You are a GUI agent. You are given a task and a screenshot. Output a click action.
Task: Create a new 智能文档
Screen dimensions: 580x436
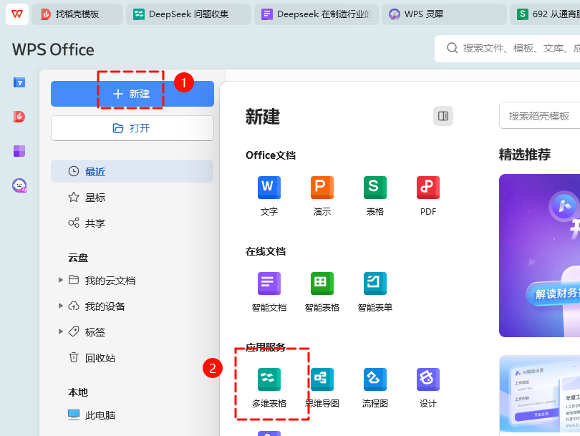coord(269,292)
